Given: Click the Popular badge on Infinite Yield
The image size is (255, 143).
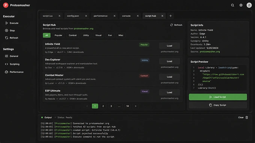Looking at the screenshot, I should click(x=144, y=45).
